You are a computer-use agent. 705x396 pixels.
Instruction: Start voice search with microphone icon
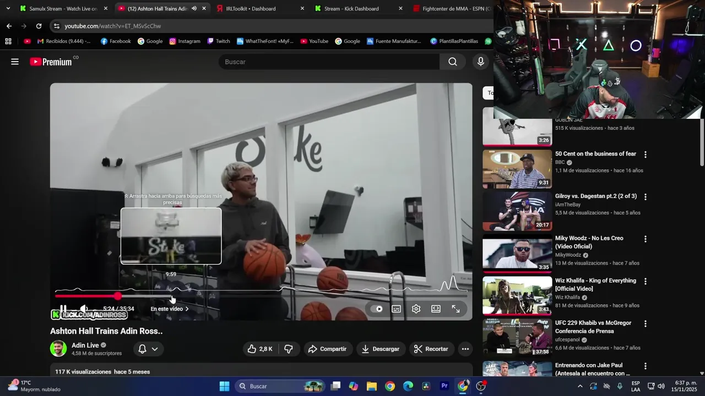[481, 62]
